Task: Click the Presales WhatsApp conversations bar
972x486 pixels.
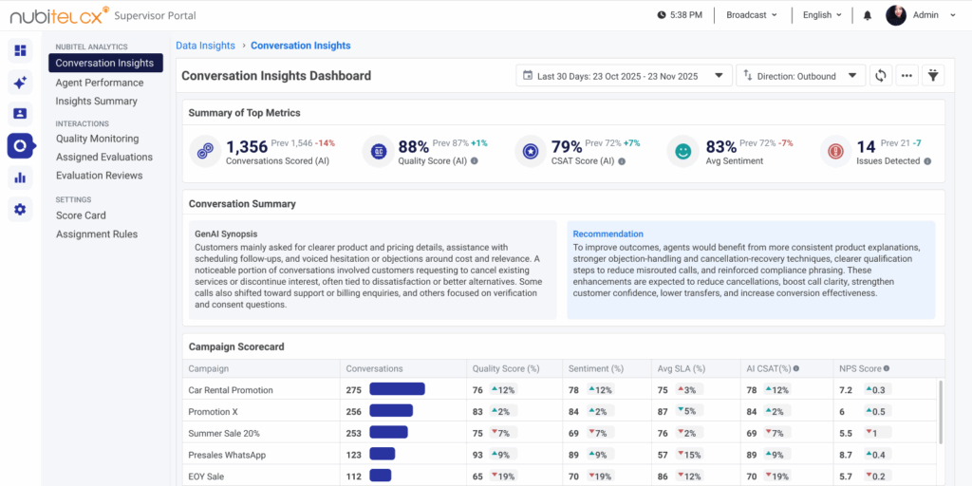Action: pyautogui.click(x=382, y=454)
